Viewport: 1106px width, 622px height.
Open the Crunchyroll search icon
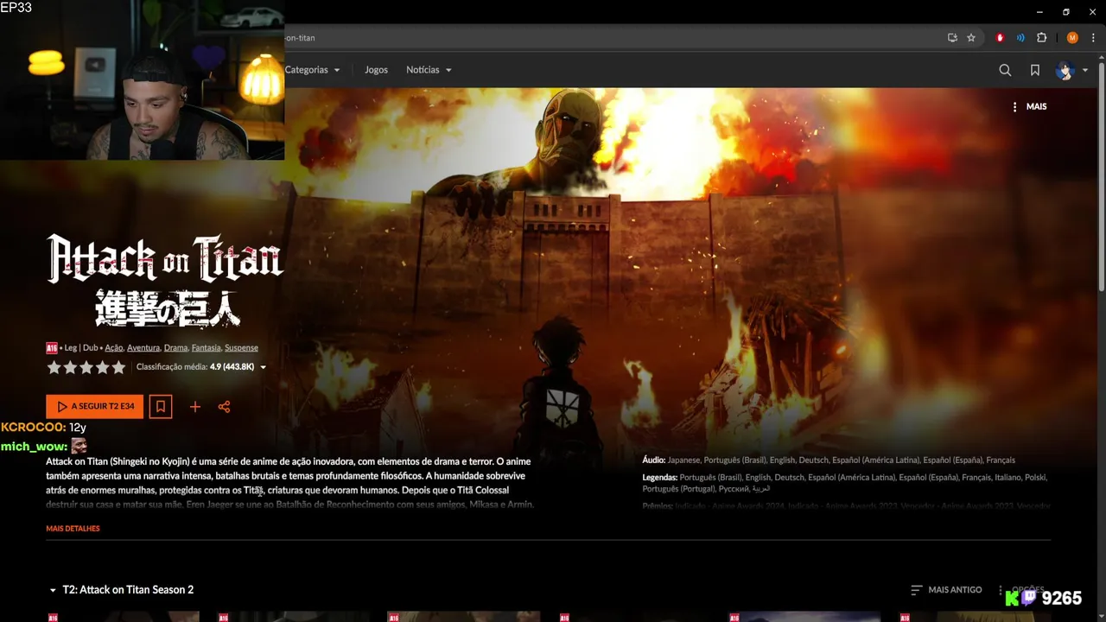(x=1005, y=70)
